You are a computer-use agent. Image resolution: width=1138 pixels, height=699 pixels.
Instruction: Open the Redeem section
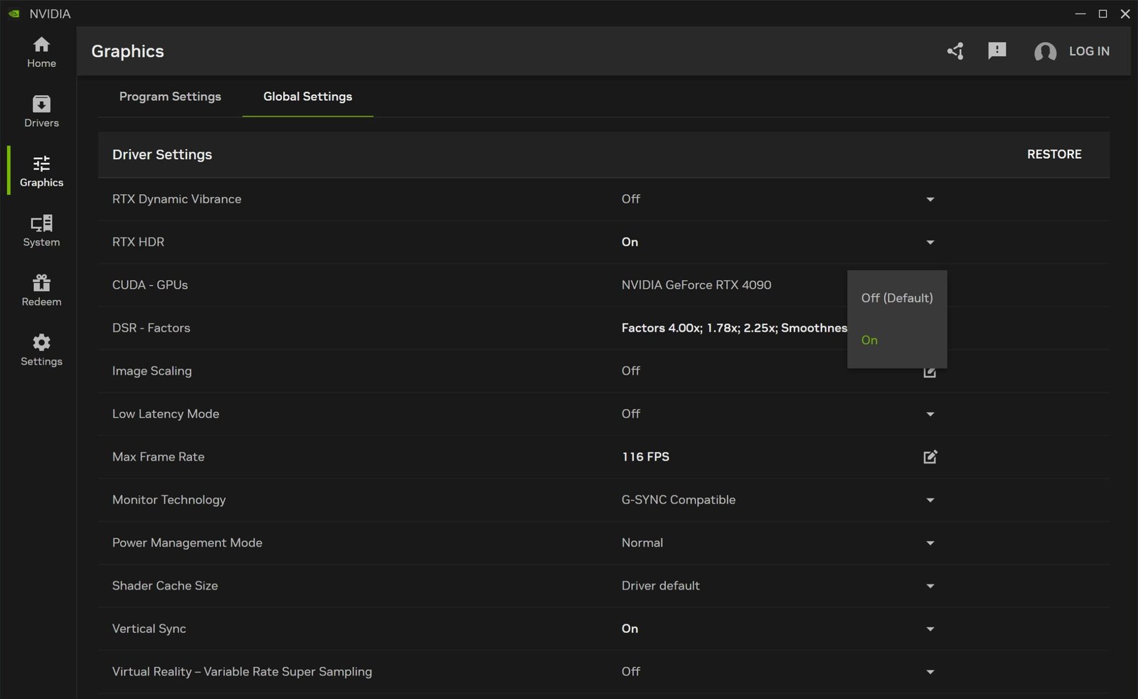[x=41, y=289]
